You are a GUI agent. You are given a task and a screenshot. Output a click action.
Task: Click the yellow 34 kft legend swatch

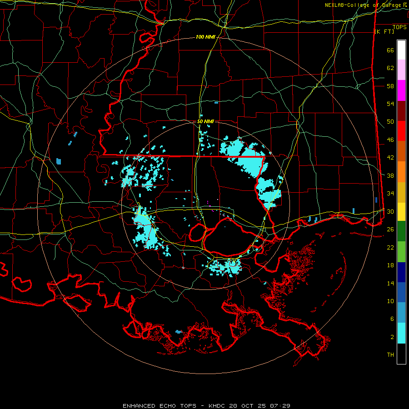point(401,212)
